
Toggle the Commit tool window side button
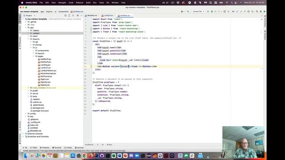click(20, 30)
